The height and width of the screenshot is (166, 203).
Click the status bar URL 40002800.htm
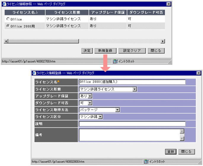coord(58,162)
